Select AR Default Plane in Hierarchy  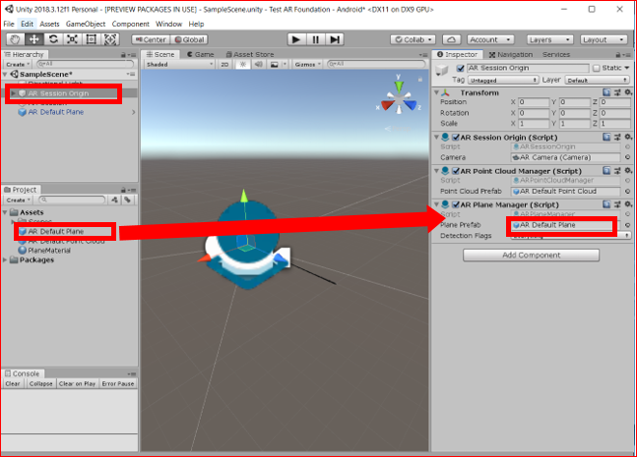click(x=56, y=112)
